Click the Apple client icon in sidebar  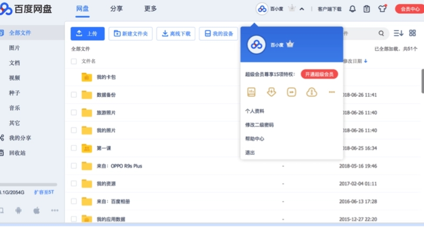tap(37, 210)
